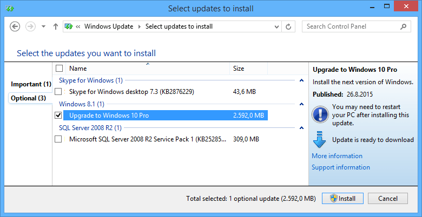
Task: Click the 'Select updates to install' breadcrumb
Action: pos(179,26)
